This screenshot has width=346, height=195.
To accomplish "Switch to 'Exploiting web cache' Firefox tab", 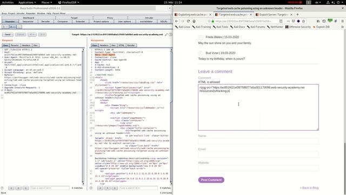I will pyautogui.click(x=193, y=15).
